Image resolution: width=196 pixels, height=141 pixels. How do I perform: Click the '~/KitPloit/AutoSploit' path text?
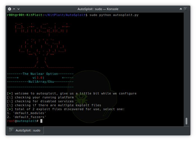click(65, 15)
